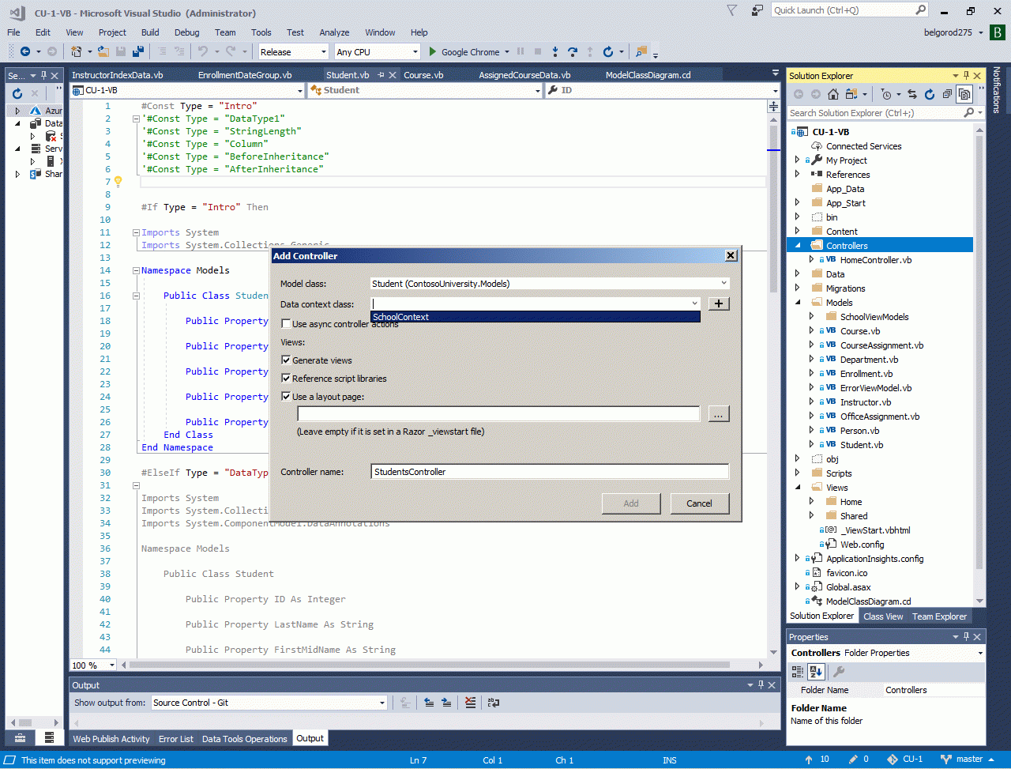This screenshot has height=769, width=1011.
Task: Click the browser Refresh icon in the main toolbar
Action: (607, 52)
